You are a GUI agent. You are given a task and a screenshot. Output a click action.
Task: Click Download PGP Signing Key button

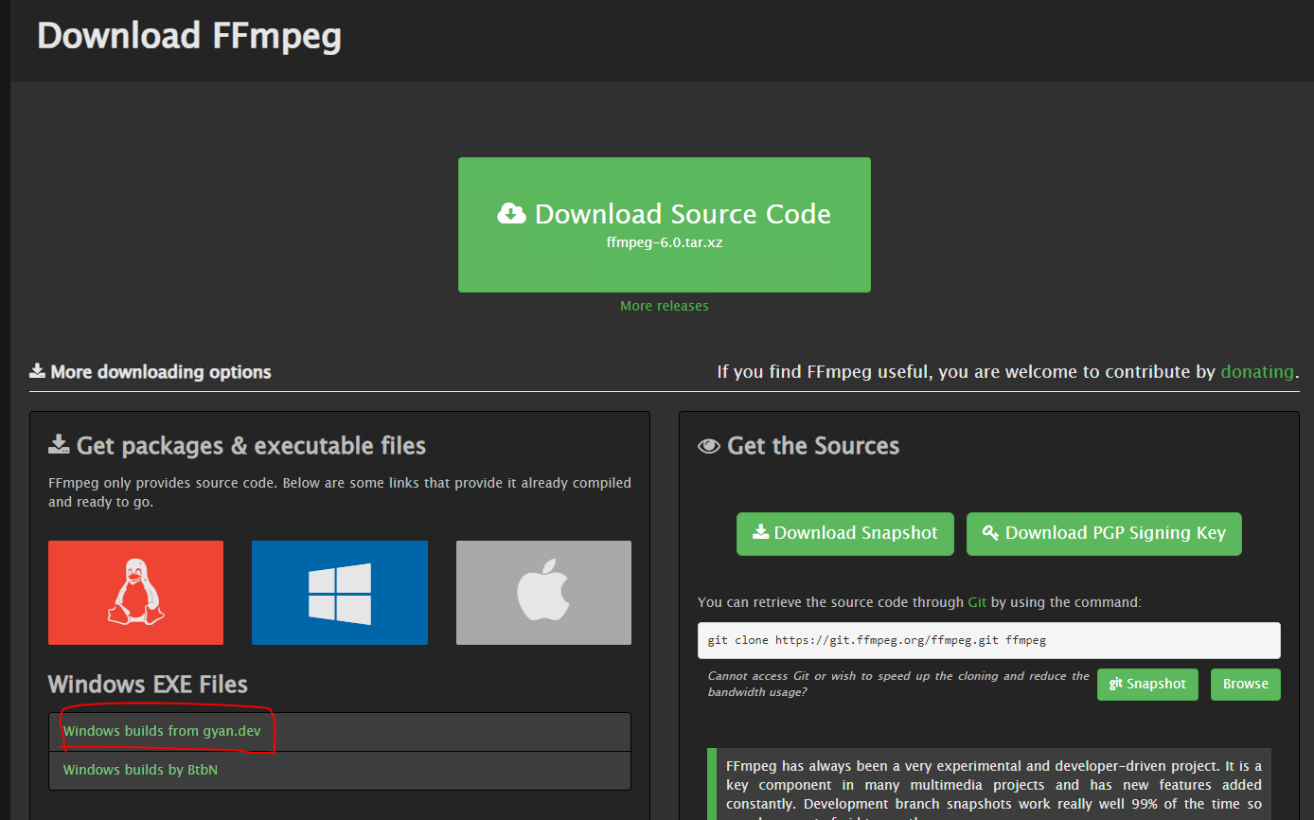pyautogui.click(x=1104, y=533)
